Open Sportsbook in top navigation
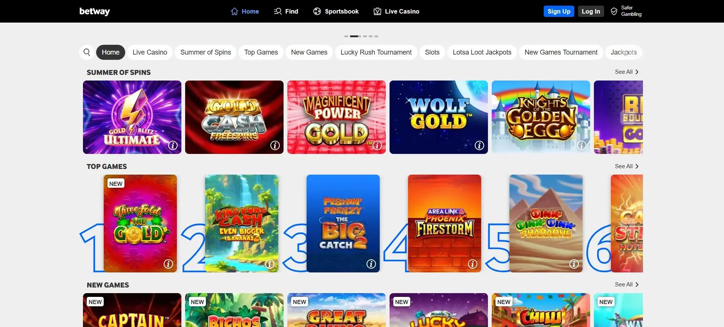This screenshot has width=724, height=327. tap(336, 11)
